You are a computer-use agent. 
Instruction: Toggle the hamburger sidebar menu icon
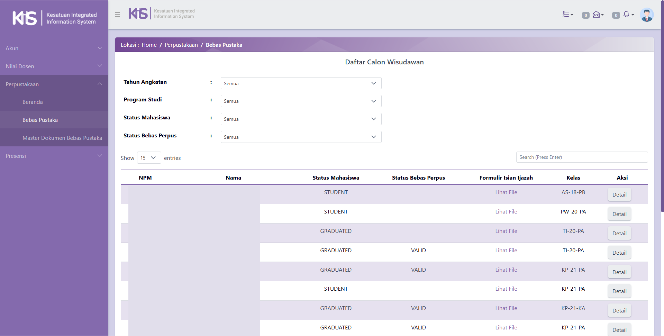117,15
